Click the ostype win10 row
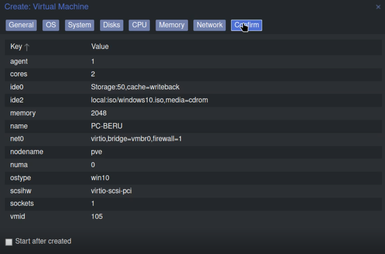The width and height of the screenshot is (385, 254). [193, 178]
